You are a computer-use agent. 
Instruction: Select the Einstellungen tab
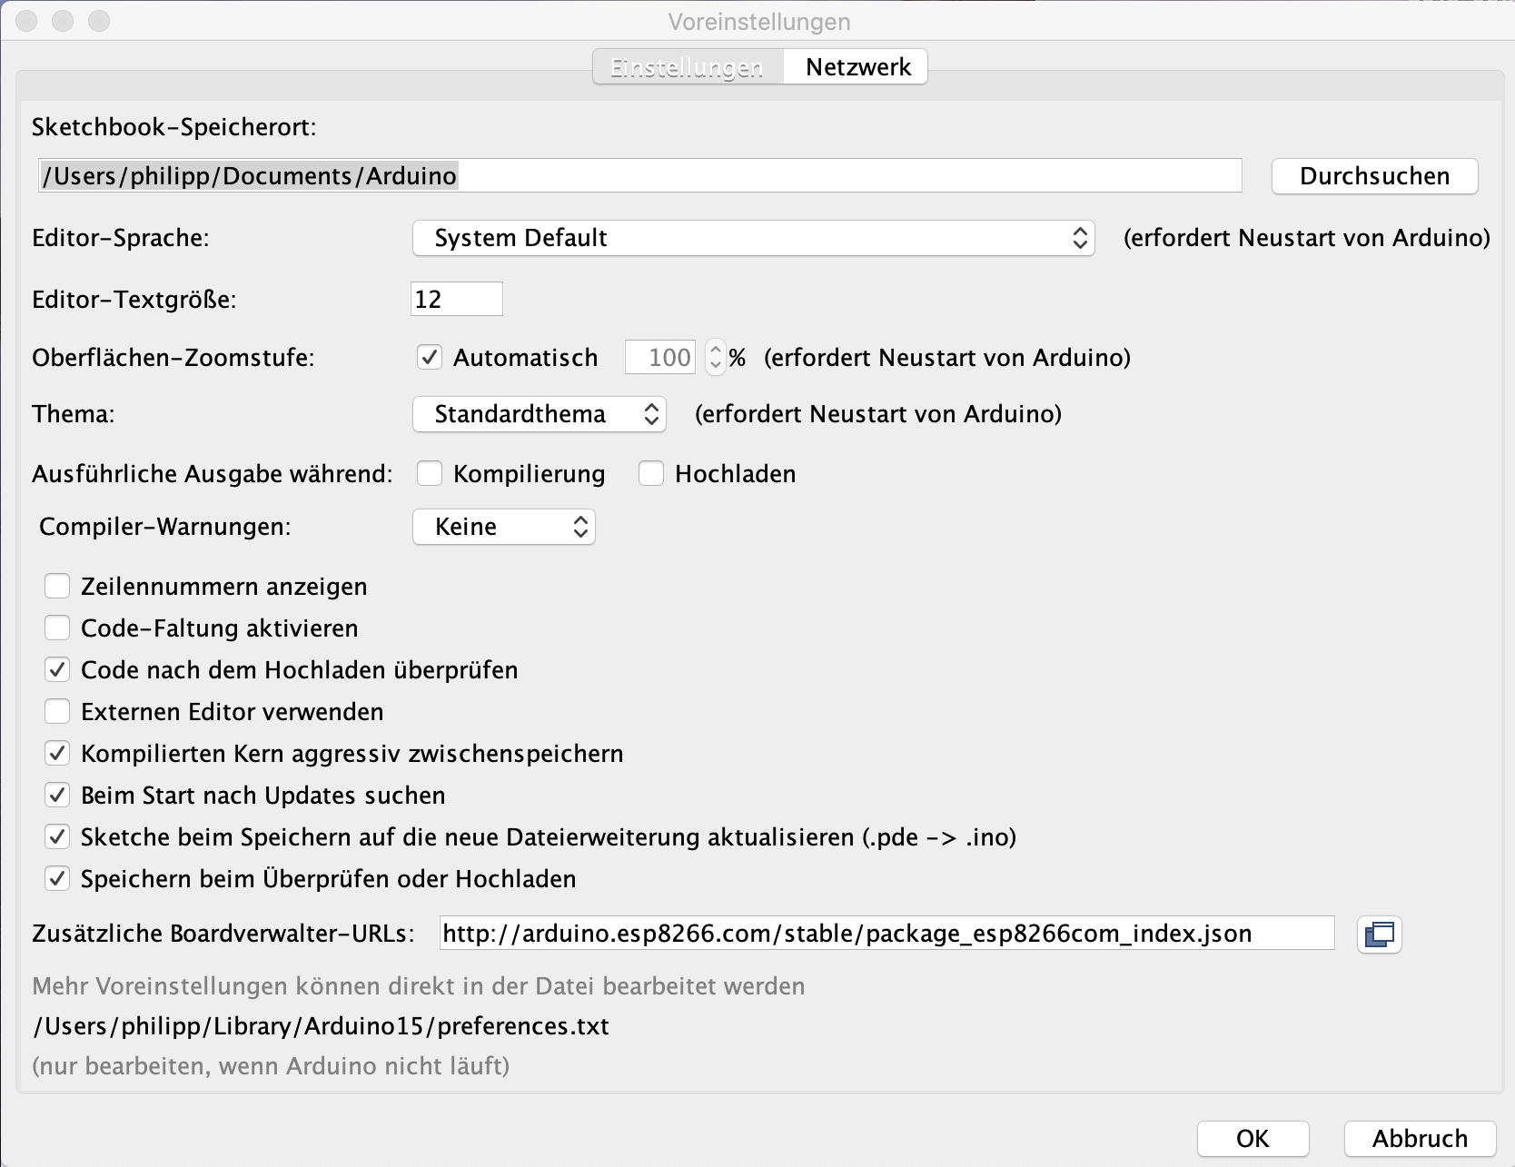click(x=688, y=65)
